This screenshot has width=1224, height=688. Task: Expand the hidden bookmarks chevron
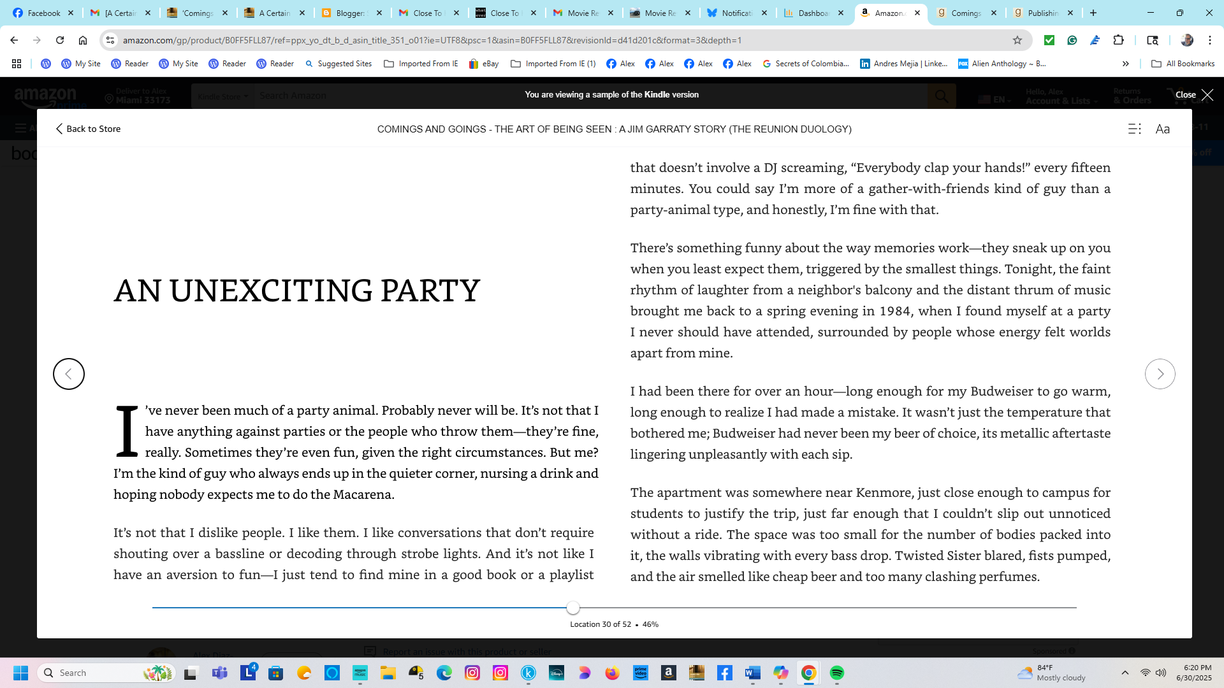[1125, 64]
